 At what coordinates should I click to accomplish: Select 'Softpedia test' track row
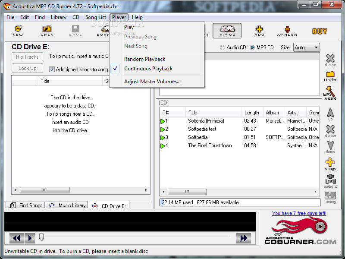tap(239, 129)
